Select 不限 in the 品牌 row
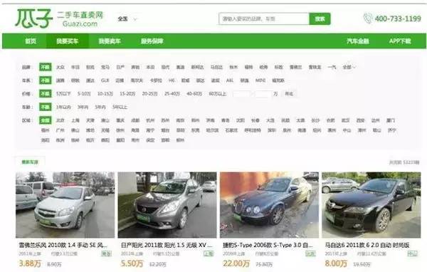 click(46, 67)
